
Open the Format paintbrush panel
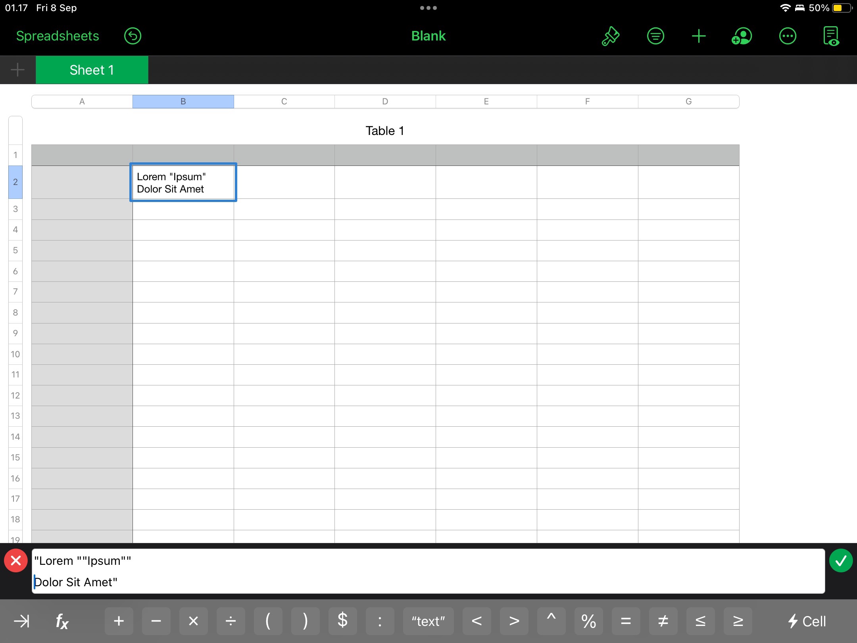pos(611,36)
